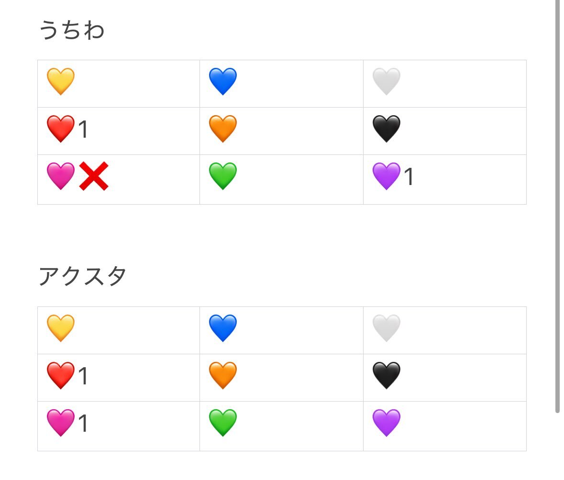Click the white heart in the アクスタ table
The height and width of the screenshot is (480, 564).
point(387,328)
